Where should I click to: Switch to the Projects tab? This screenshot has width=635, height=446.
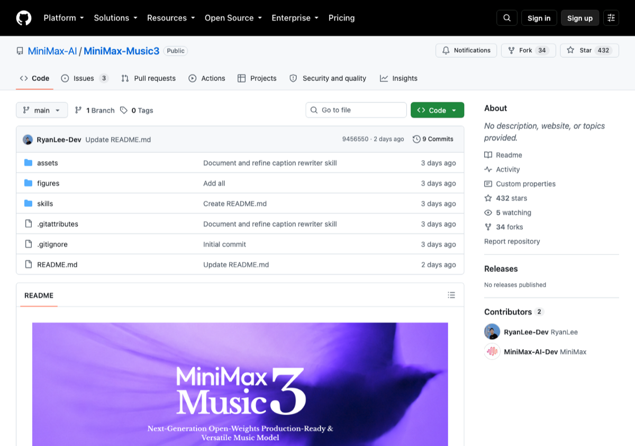[x=257, y=78]
